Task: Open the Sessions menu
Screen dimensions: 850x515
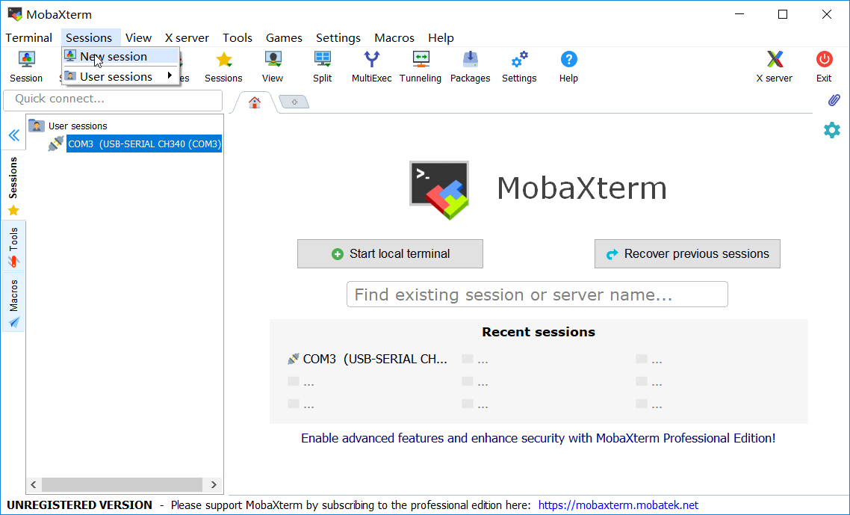Action: (x=89, y=38)
